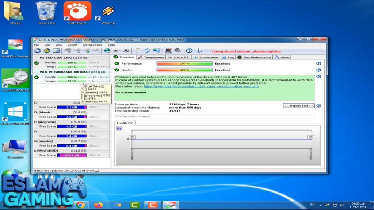374x210 pixels.
Task: Launch CrystalDiskMark 8 from the desktop
Action: coord(15,77)
